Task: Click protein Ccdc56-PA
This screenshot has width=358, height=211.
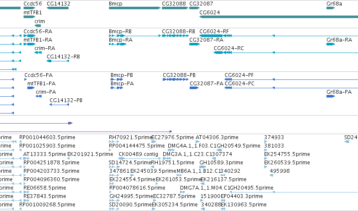Action: [39, 75]
